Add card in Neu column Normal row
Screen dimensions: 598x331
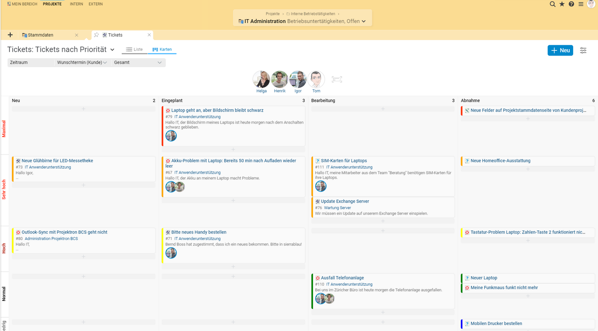[x=83, y=276]
